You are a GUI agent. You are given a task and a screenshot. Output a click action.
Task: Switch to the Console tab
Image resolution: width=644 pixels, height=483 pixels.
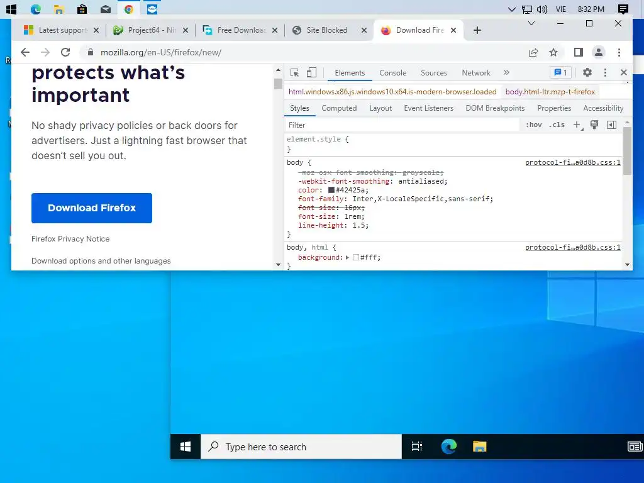[x=392, y=73]
